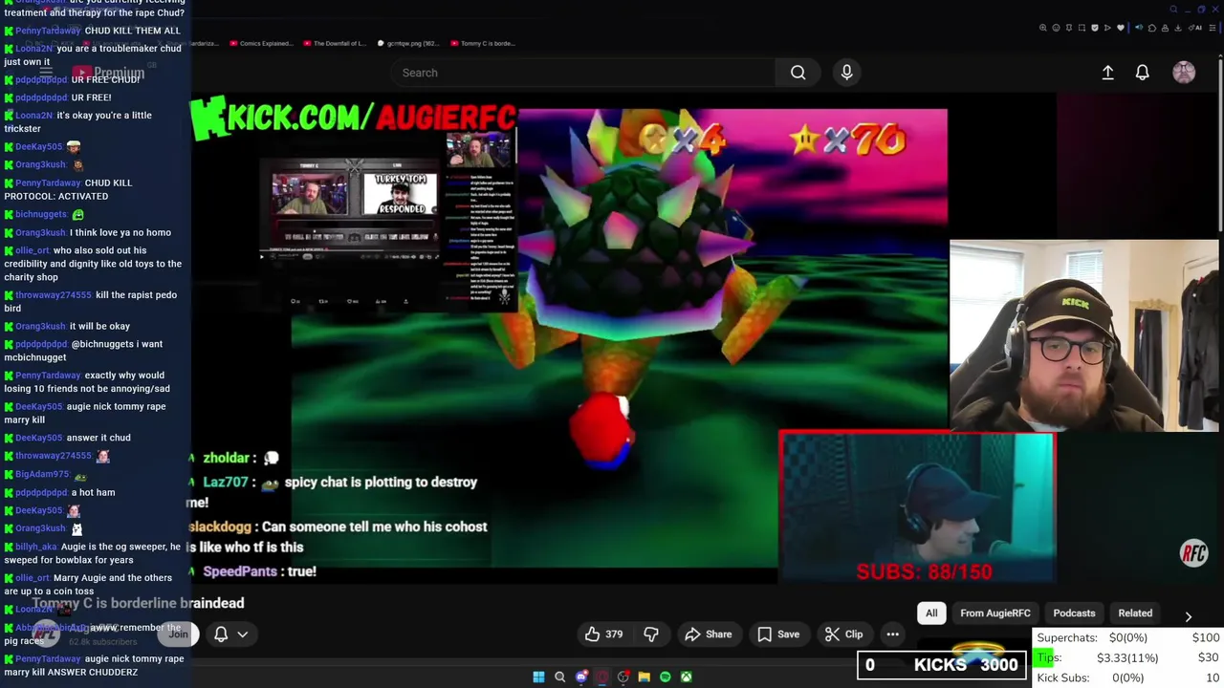This screenshot has height=688, width=1224.
Task: Click the YouTube search magnifier button
Action: pyautogui.click(x=798, y=73)
